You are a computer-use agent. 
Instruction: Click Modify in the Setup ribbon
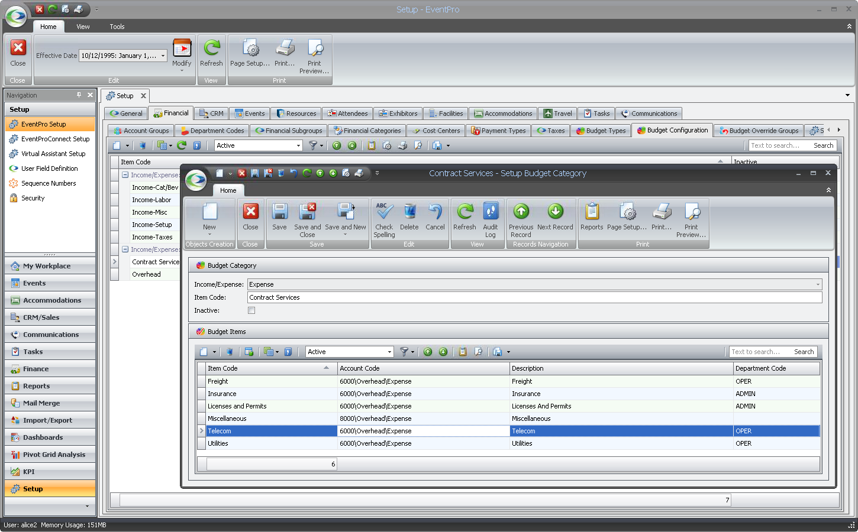182,55
